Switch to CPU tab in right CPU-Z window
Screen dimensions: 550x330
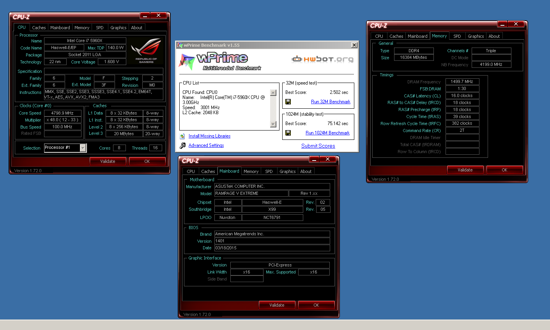click(x=379, y=36)
